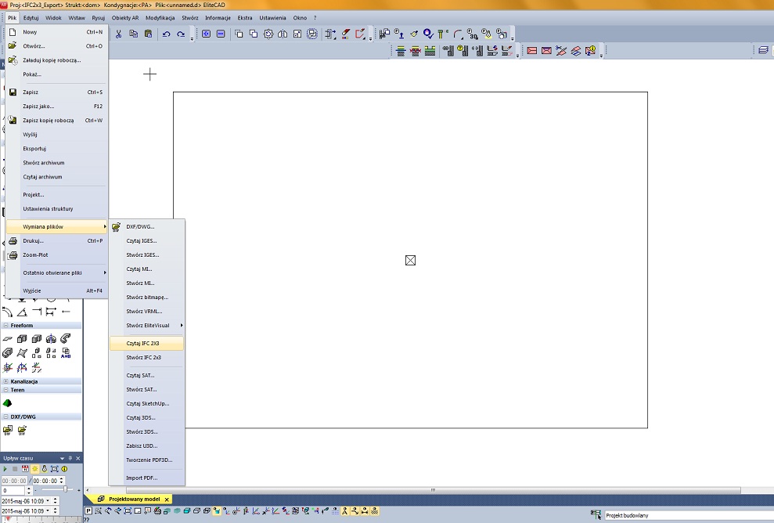
Task: Click the angle dimension triangle icon
Action: pyautogui.click(x=22, y=312)
